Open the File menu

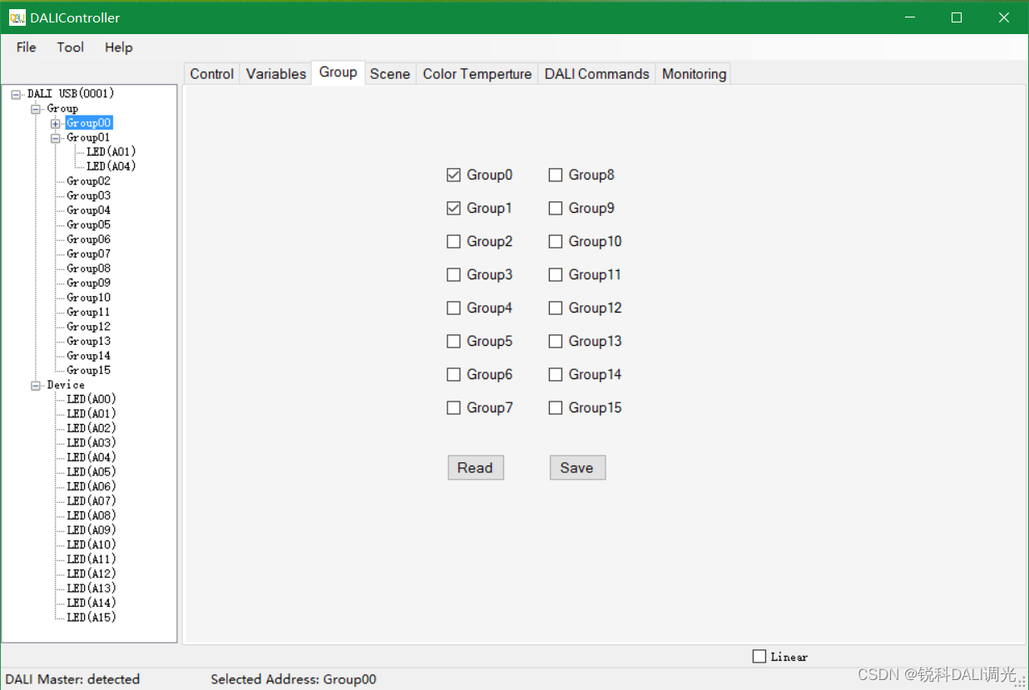(x=27, y=47)
